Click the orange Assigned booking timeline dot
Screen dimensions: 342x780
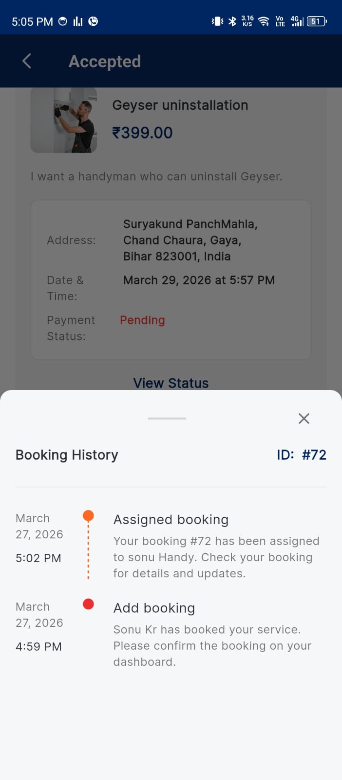pyautogui.click(x=88, y=516)
